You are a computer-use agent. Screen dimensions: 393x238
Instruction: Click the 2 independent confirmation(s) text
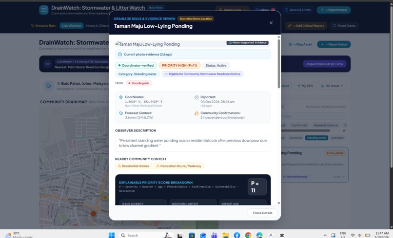tap(222, 117)
